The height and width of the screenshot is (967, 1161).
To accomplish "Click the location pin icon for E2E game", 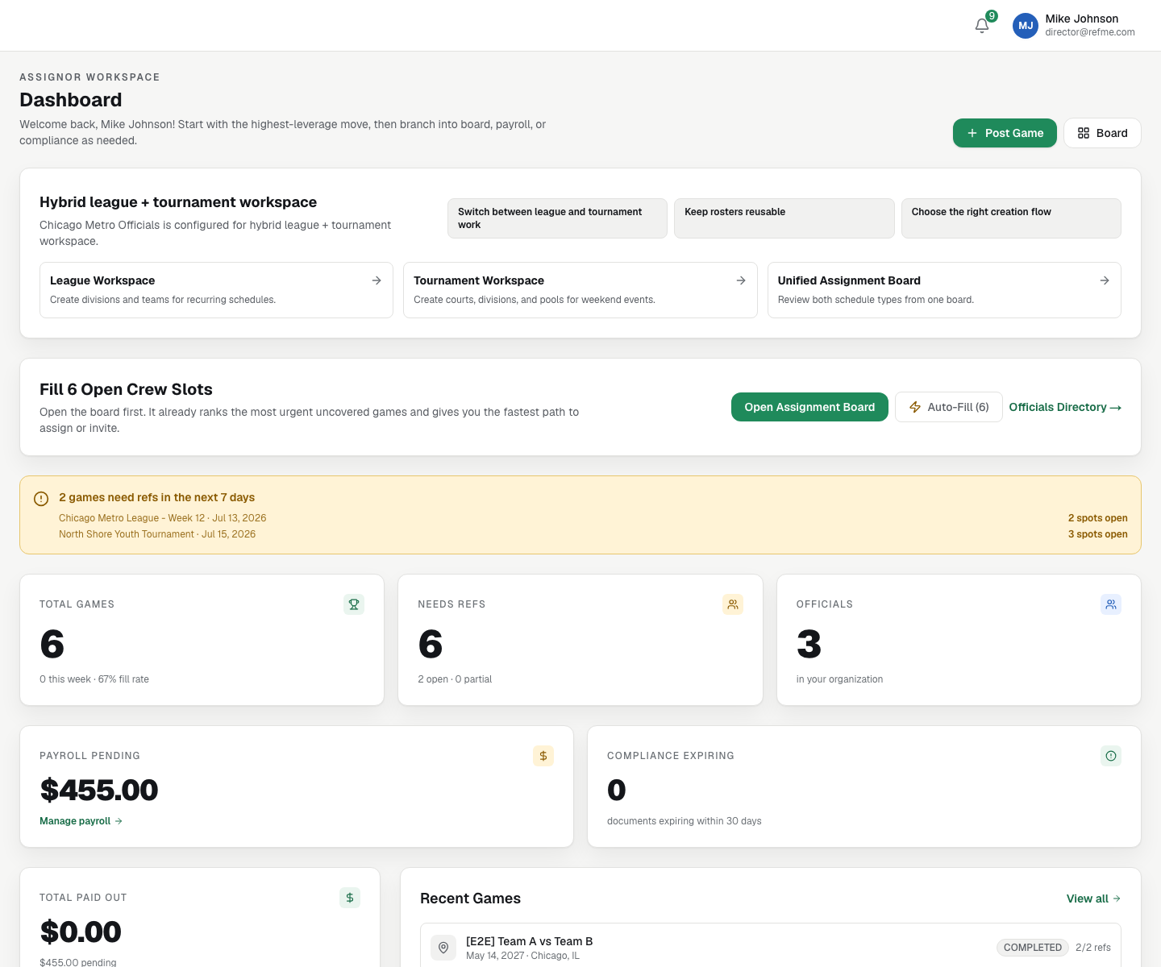I will click(x=443, y=948).
